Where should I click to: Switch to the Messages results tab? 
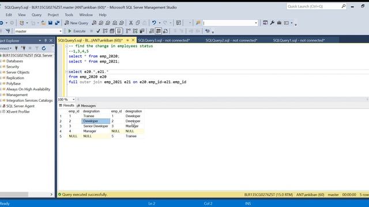coord(86,106)
